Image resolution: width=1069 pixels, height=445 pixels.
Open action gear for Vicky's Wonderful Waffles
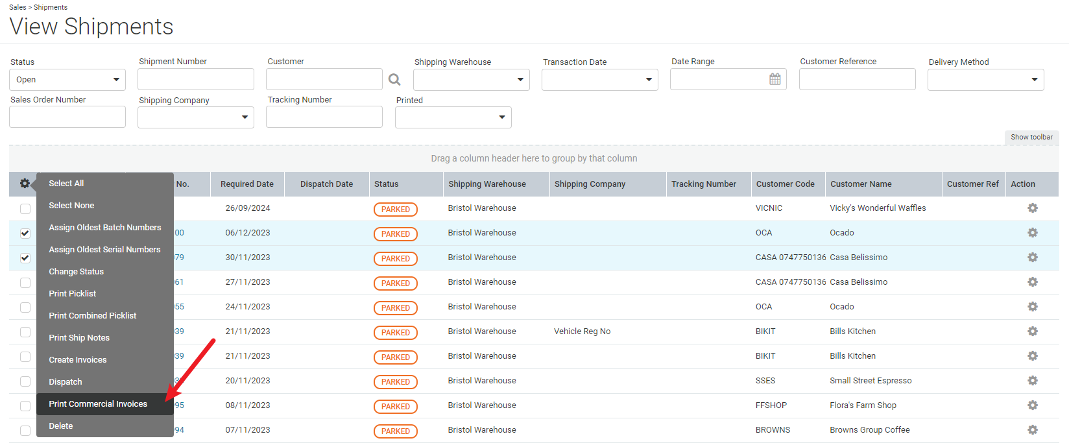[x=1033, y=208]
